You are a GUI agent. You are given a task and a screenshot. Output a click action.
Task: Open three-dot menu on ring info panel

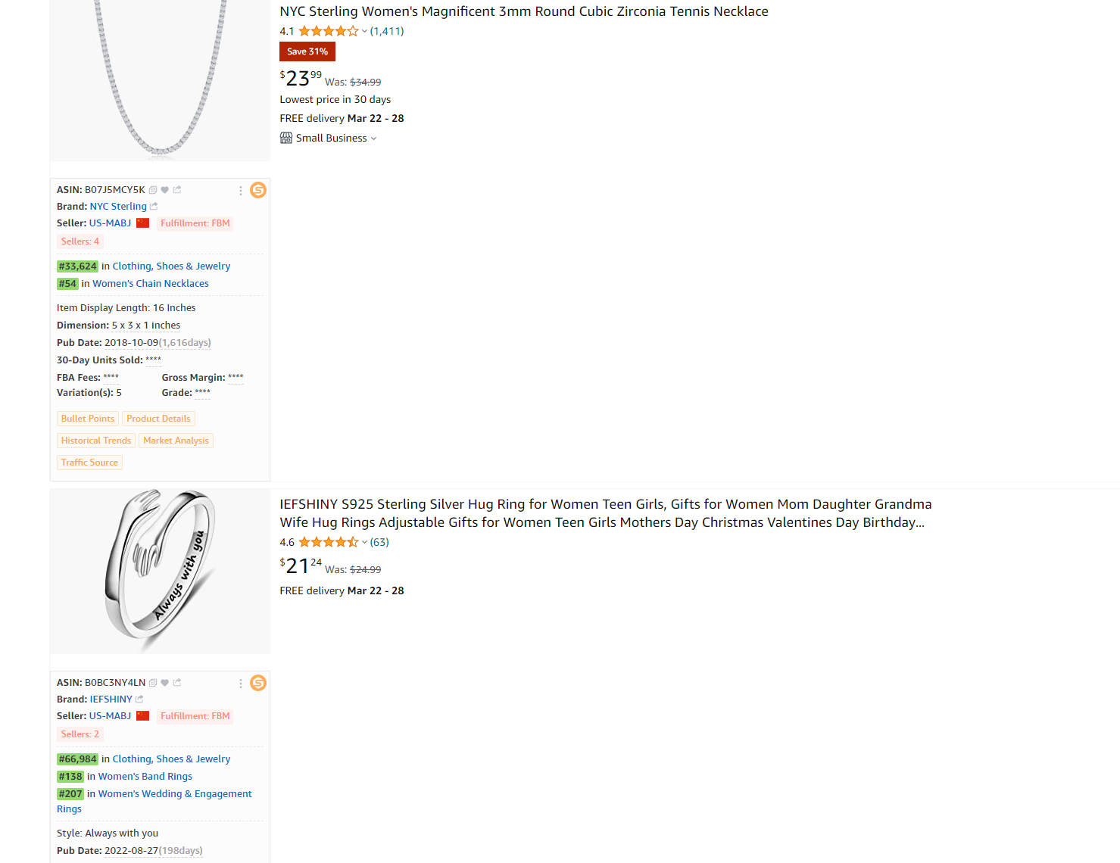tap(241, 684)
